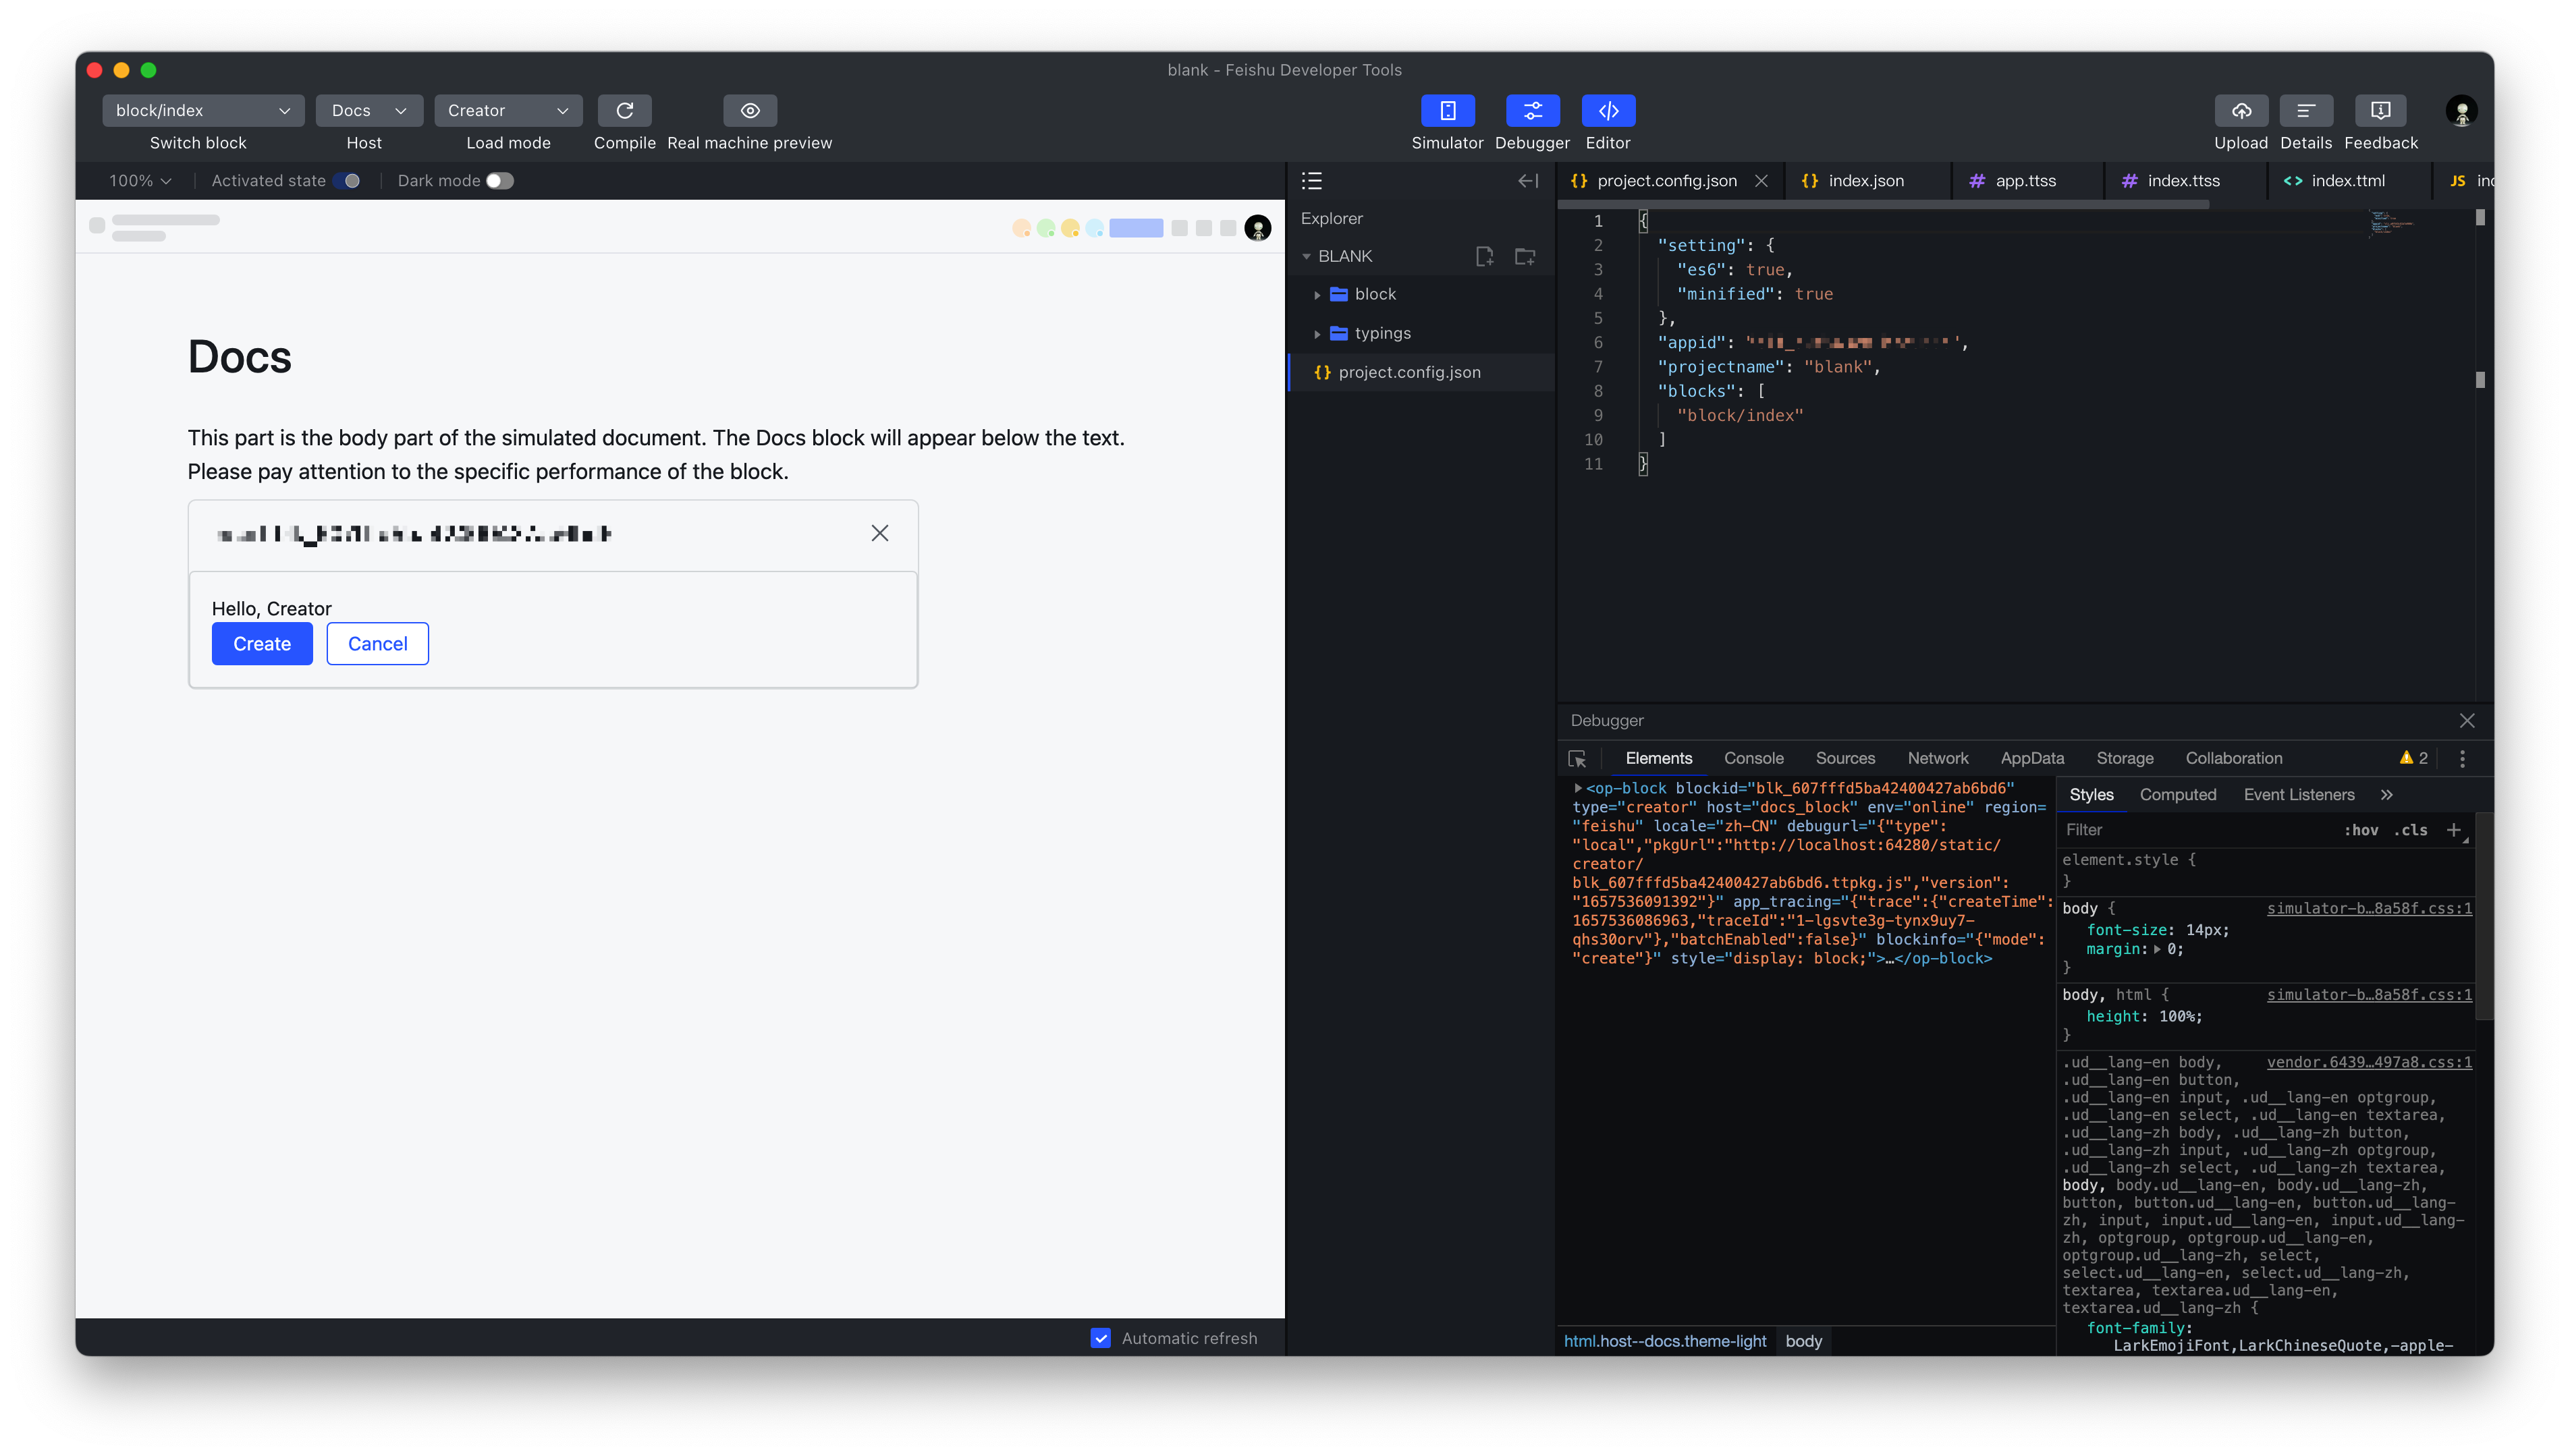Enable Dark mode
The width and height of the screenshot is (2570, 1456).
click(500, 180)
